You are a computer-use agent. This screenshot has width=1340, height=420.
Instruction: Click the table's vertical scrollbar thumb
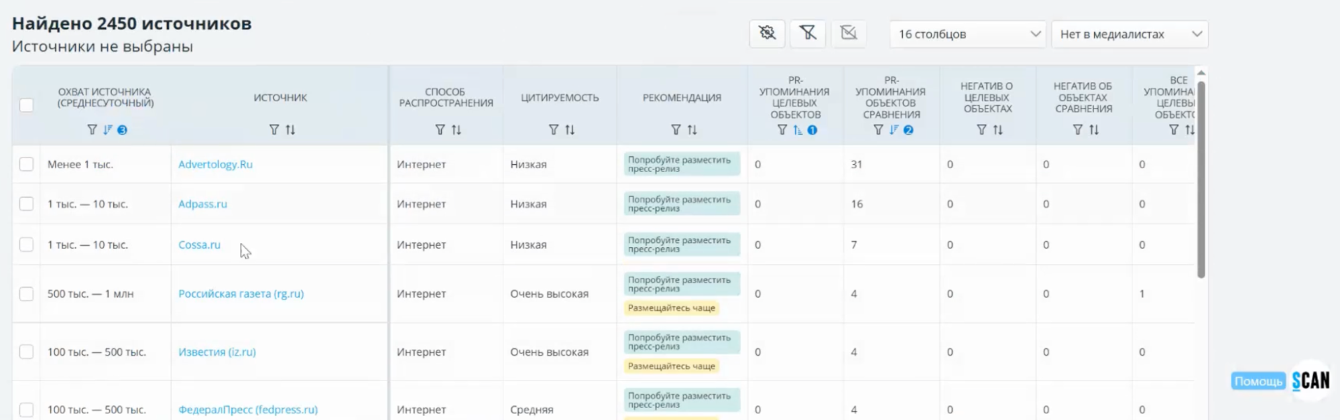point(1201,178)
